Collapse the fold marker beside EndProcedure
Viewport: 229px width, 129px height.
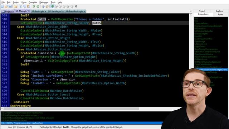click(x=9, y=106)
